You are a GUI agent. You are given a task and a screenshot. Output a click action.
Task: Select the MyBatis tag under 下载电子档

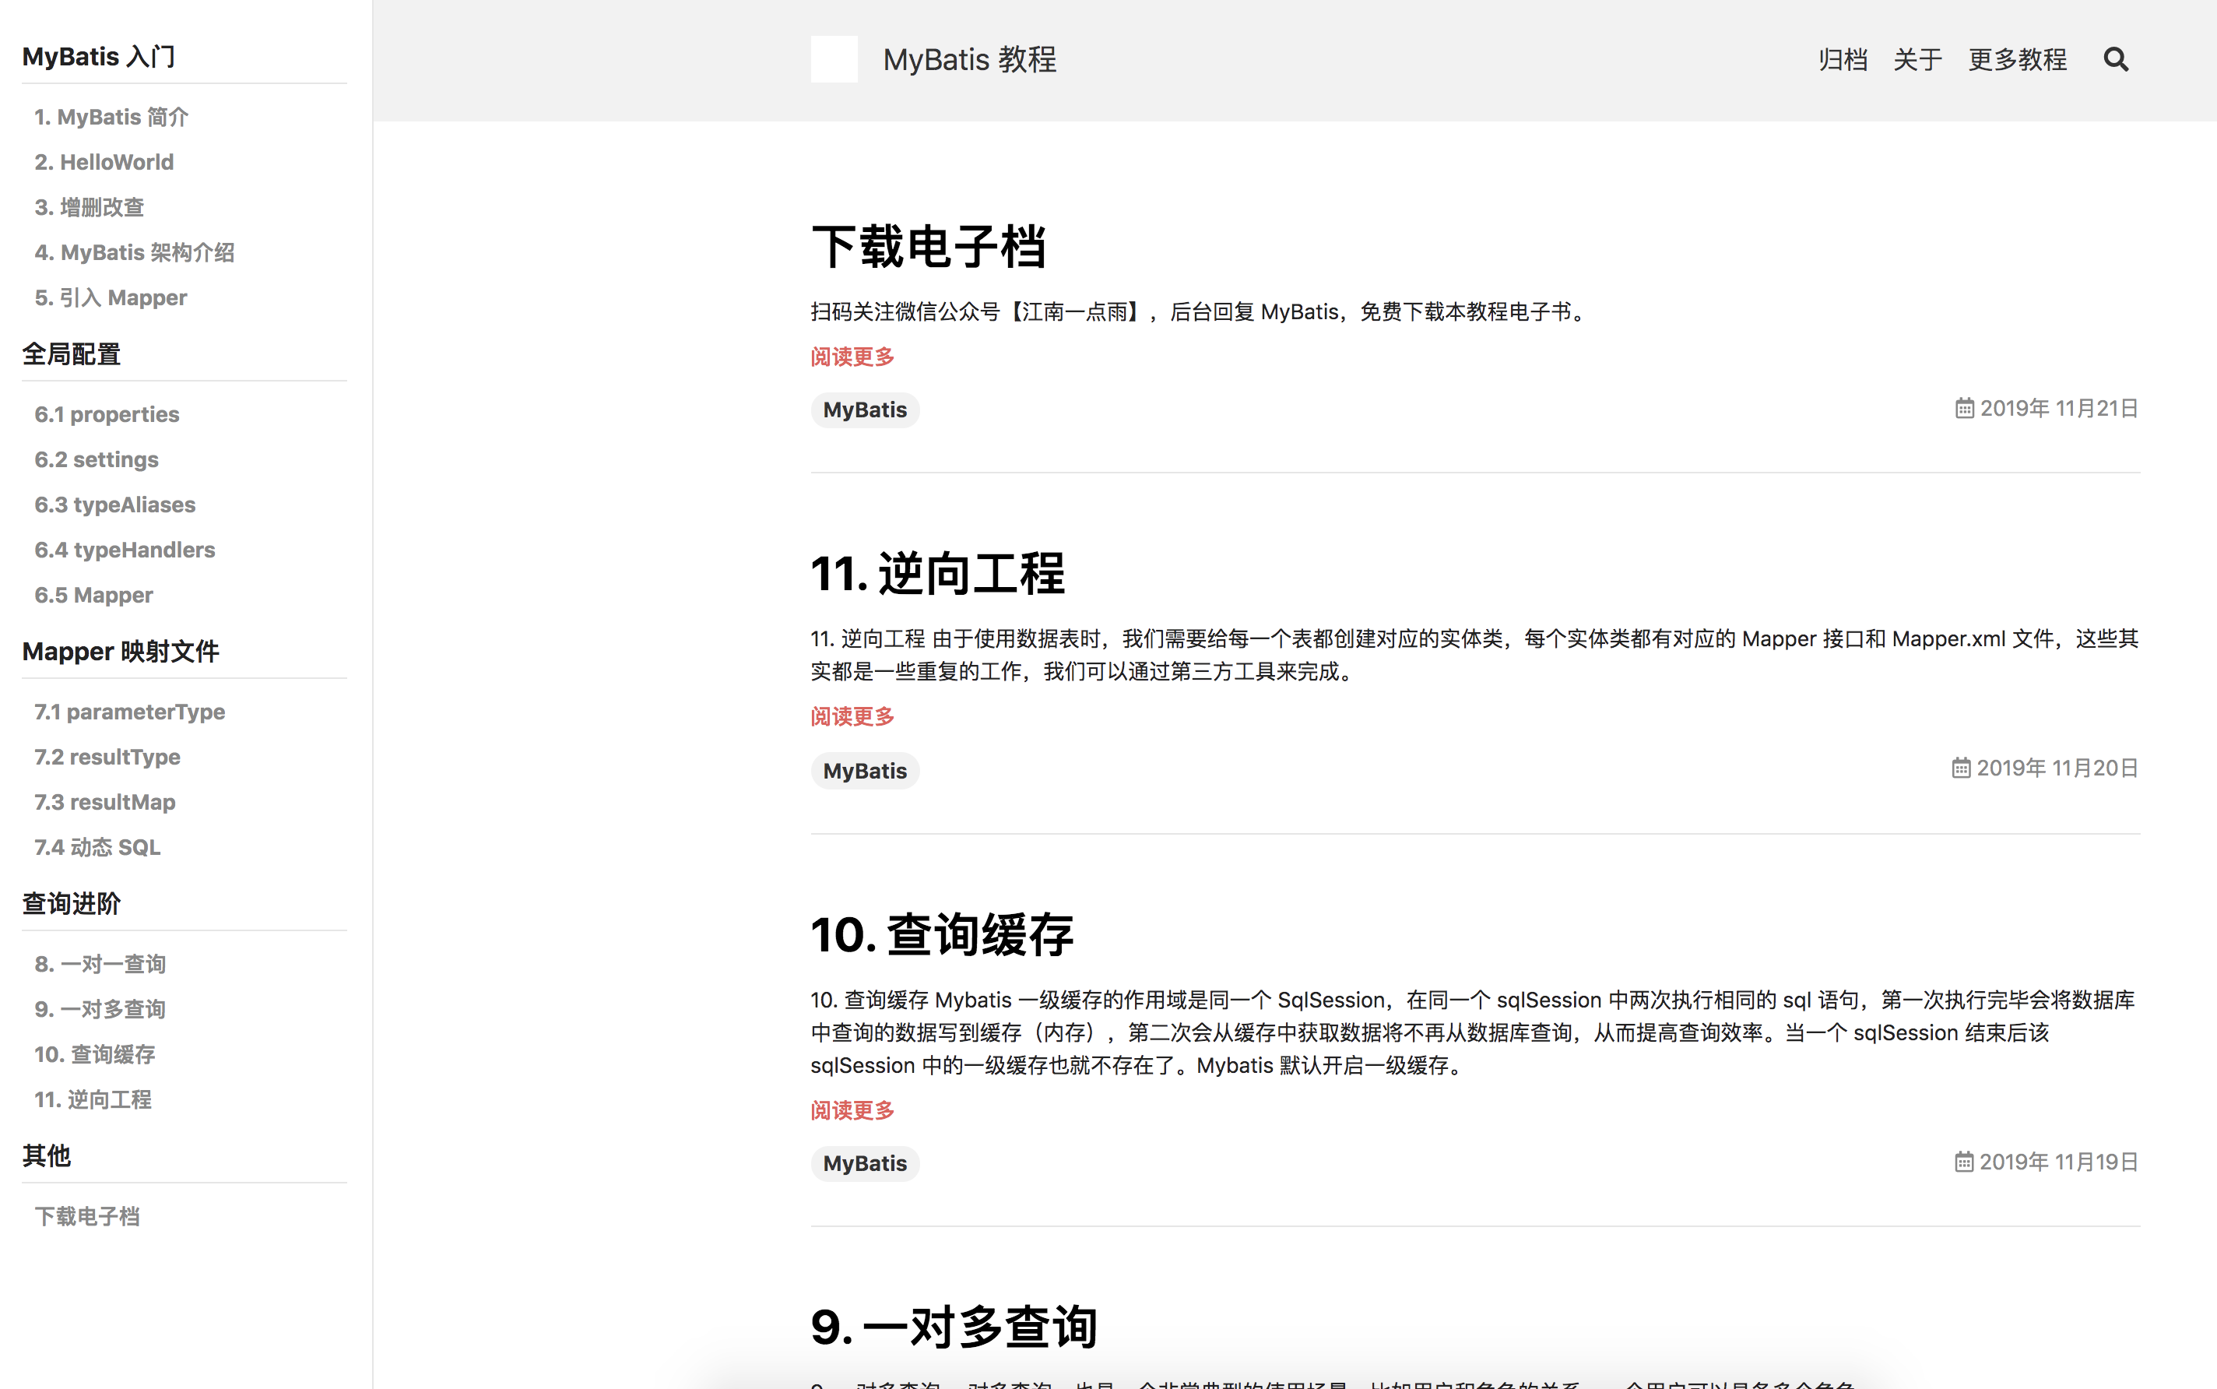(864, 410)
